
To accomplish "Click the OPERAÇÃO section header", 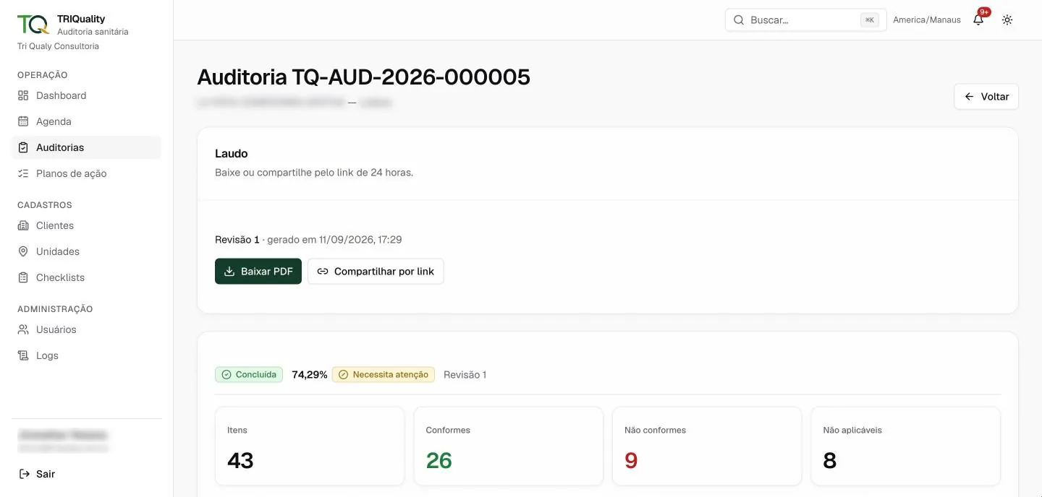I will [x=43, y=75].
